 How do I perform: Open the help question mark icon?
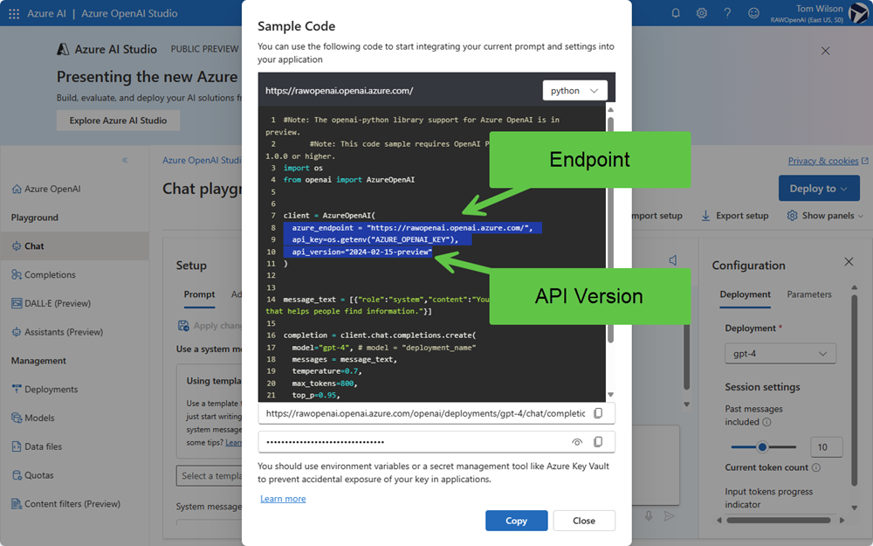pyautogui.click(x=727, y=13)
